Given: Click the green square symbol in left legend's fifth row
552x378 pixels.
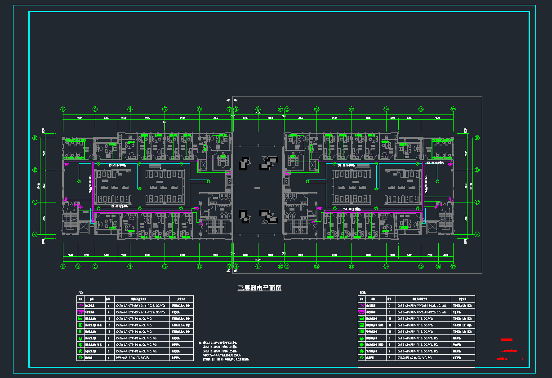Looking at the screenshot, I should pos(80,331).
